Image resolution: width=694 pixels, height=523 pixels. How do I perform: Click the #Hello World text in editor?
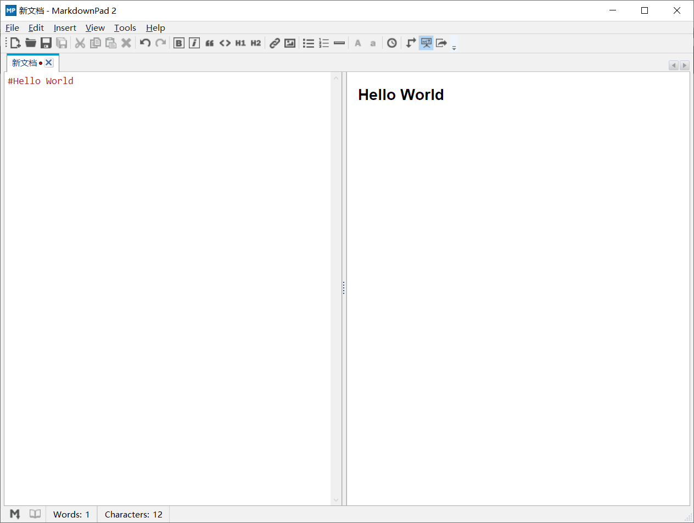coord(41,81)
